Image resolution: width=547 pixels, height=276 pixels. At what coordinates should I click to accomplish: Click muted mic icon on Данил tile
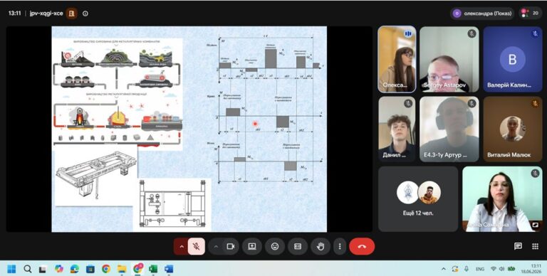click(408, 104)
